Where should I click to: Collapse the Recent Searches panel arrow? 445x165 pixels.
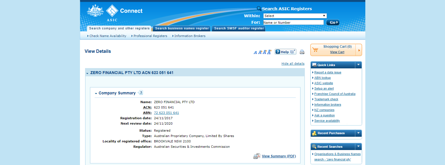point(359,146)
